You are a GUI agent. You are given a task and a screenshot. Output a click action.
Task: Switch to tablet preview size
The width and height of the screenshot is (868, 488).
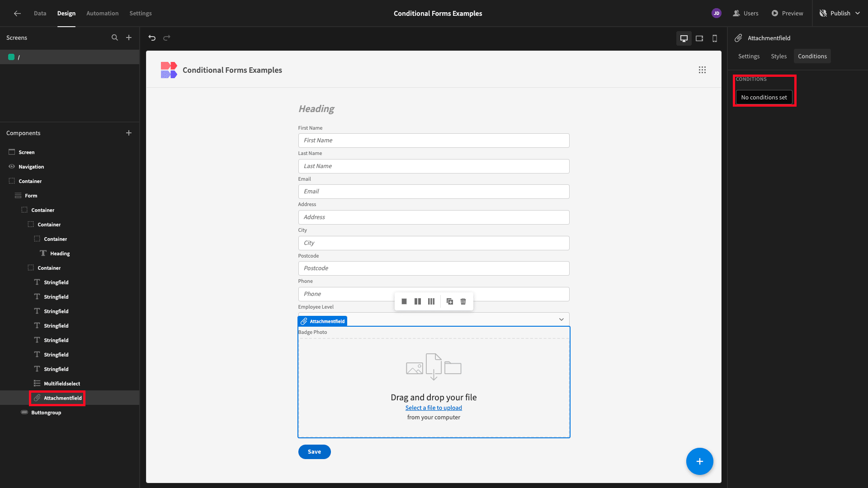[699, 38]
